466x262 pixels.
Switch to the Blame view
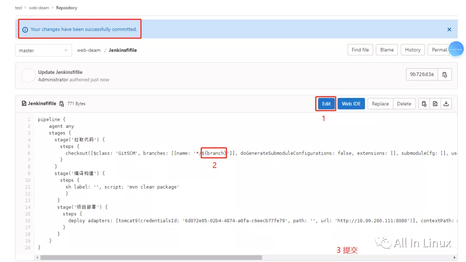387,50
